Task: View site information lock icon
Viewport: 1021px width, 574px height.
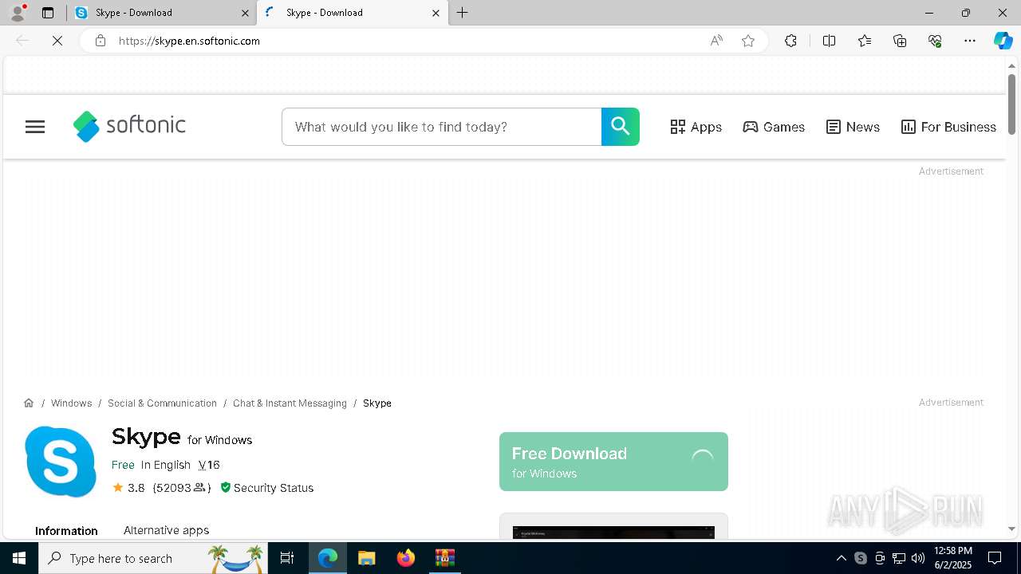Action: pyautogui.click(x=101, y=41)
